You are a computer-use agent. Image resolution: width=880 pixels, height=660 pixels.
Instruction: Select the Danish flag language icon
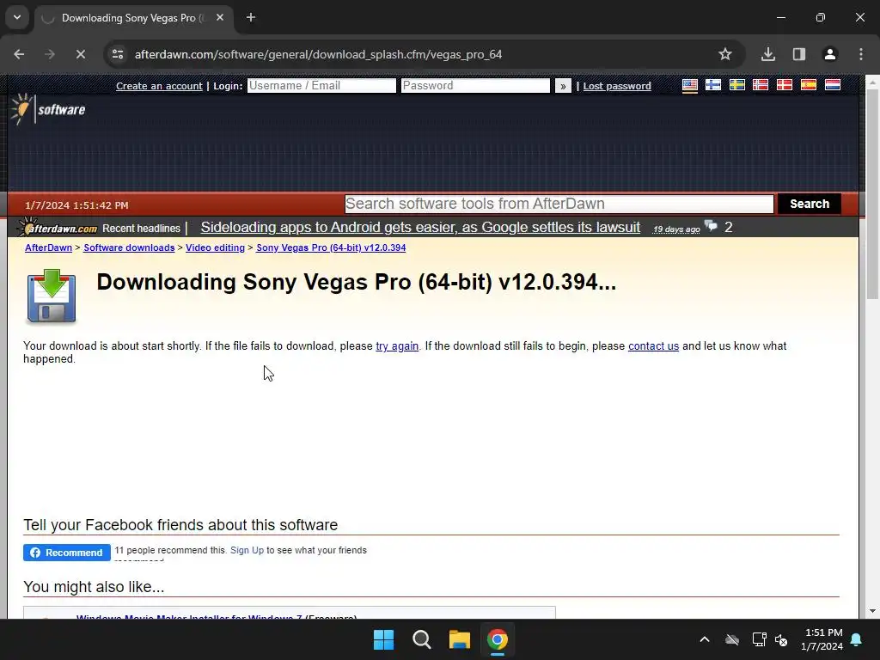(784, 85)
